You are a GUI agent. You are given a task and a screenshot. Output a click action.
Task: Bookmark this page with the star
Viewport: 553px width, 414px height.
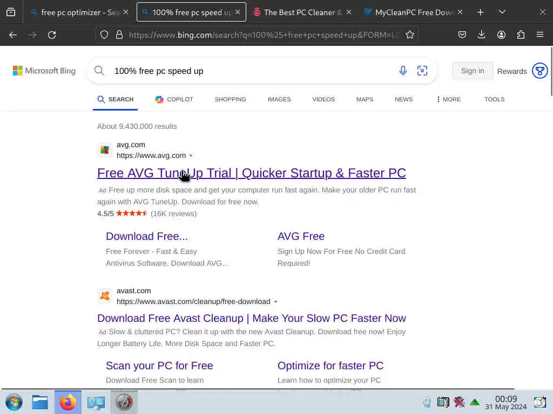click(410, 35)
